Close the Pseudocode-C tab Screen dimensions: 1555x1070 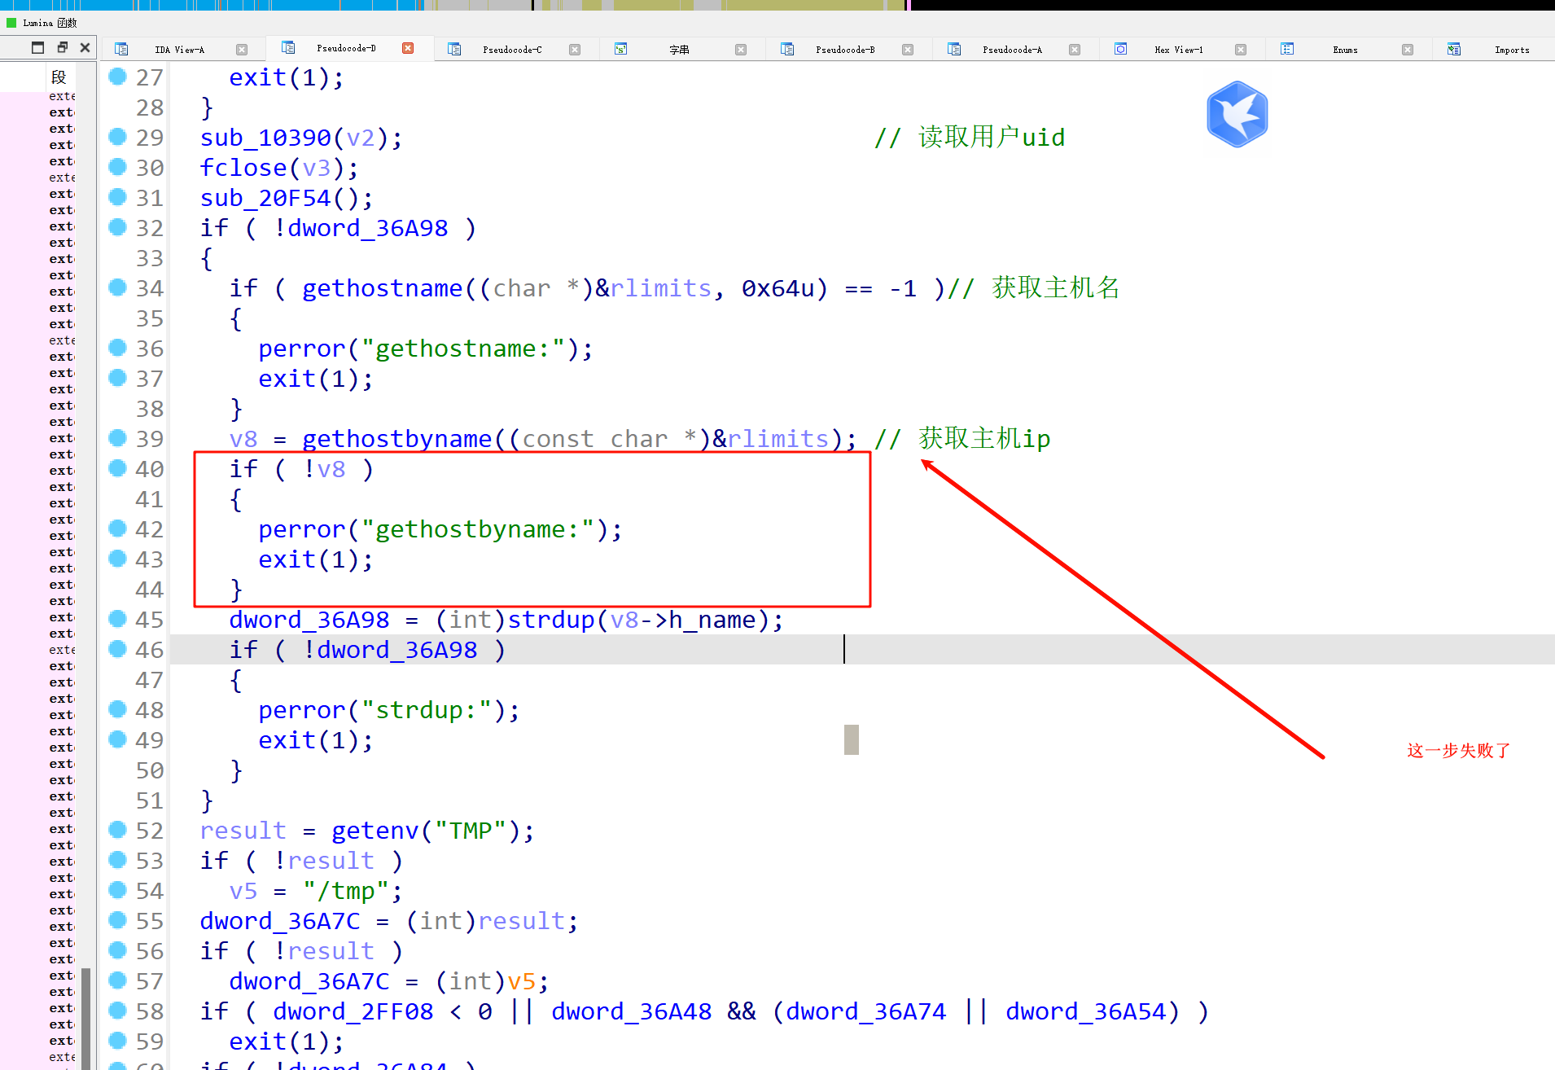coord(575,50)
